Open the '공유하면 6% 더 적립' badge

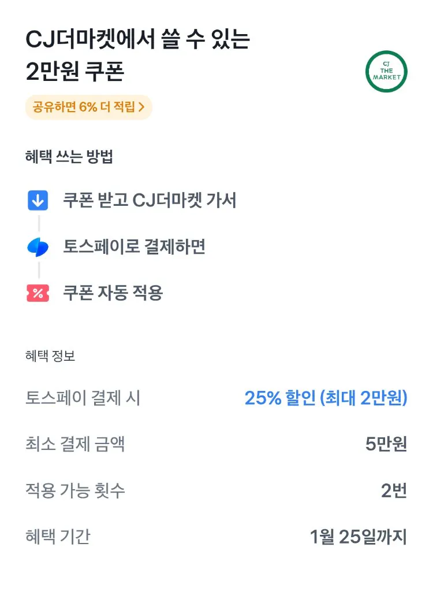tap(88, 107)
